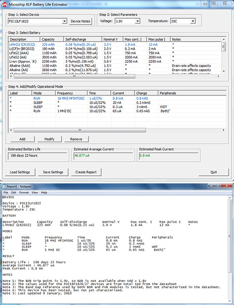Image resolution: width=234 pixels, height=305 pixels.
Task: Open the Format menu in Notepad
Action: pyautogui.click(x=24, y=192)
